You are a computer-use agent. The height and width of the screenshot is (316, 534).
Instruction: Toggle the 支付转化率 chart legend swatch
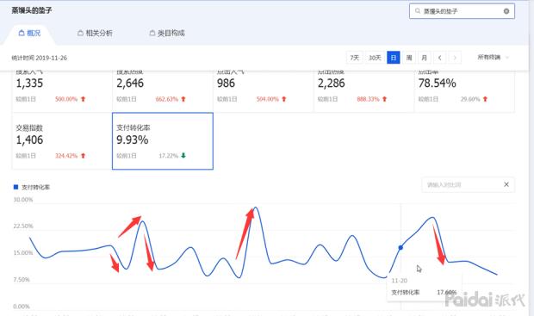[x=16, y=187]
